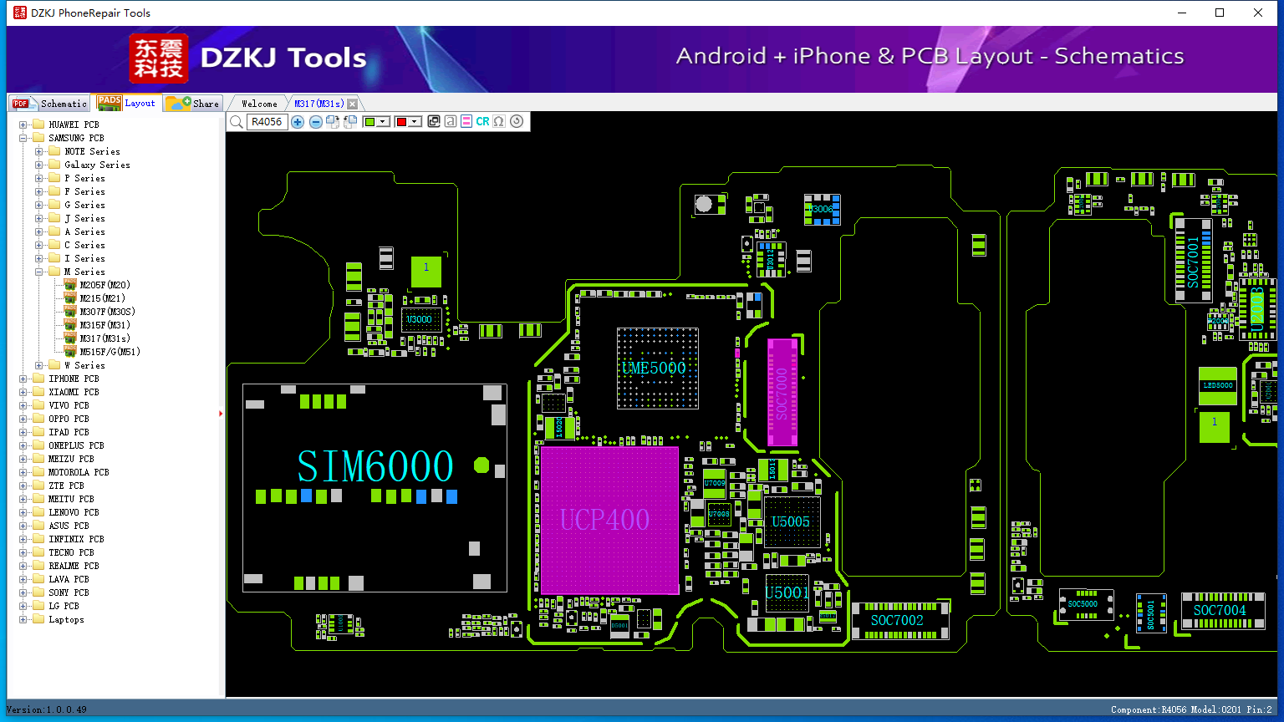Toggle the CR display button
This screenshot has width=1284, height=722.
(482, 122)
